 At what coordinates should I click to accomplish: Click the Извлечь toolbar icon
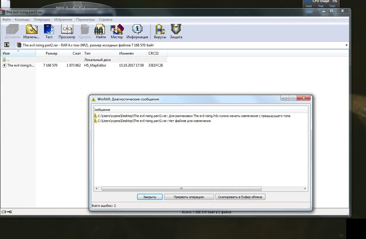point(31,32)
